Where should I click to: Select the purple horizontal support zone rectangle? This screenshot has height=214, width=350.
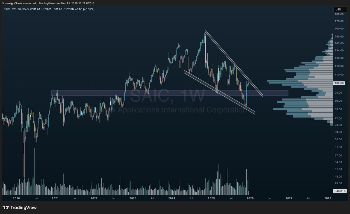170,93
